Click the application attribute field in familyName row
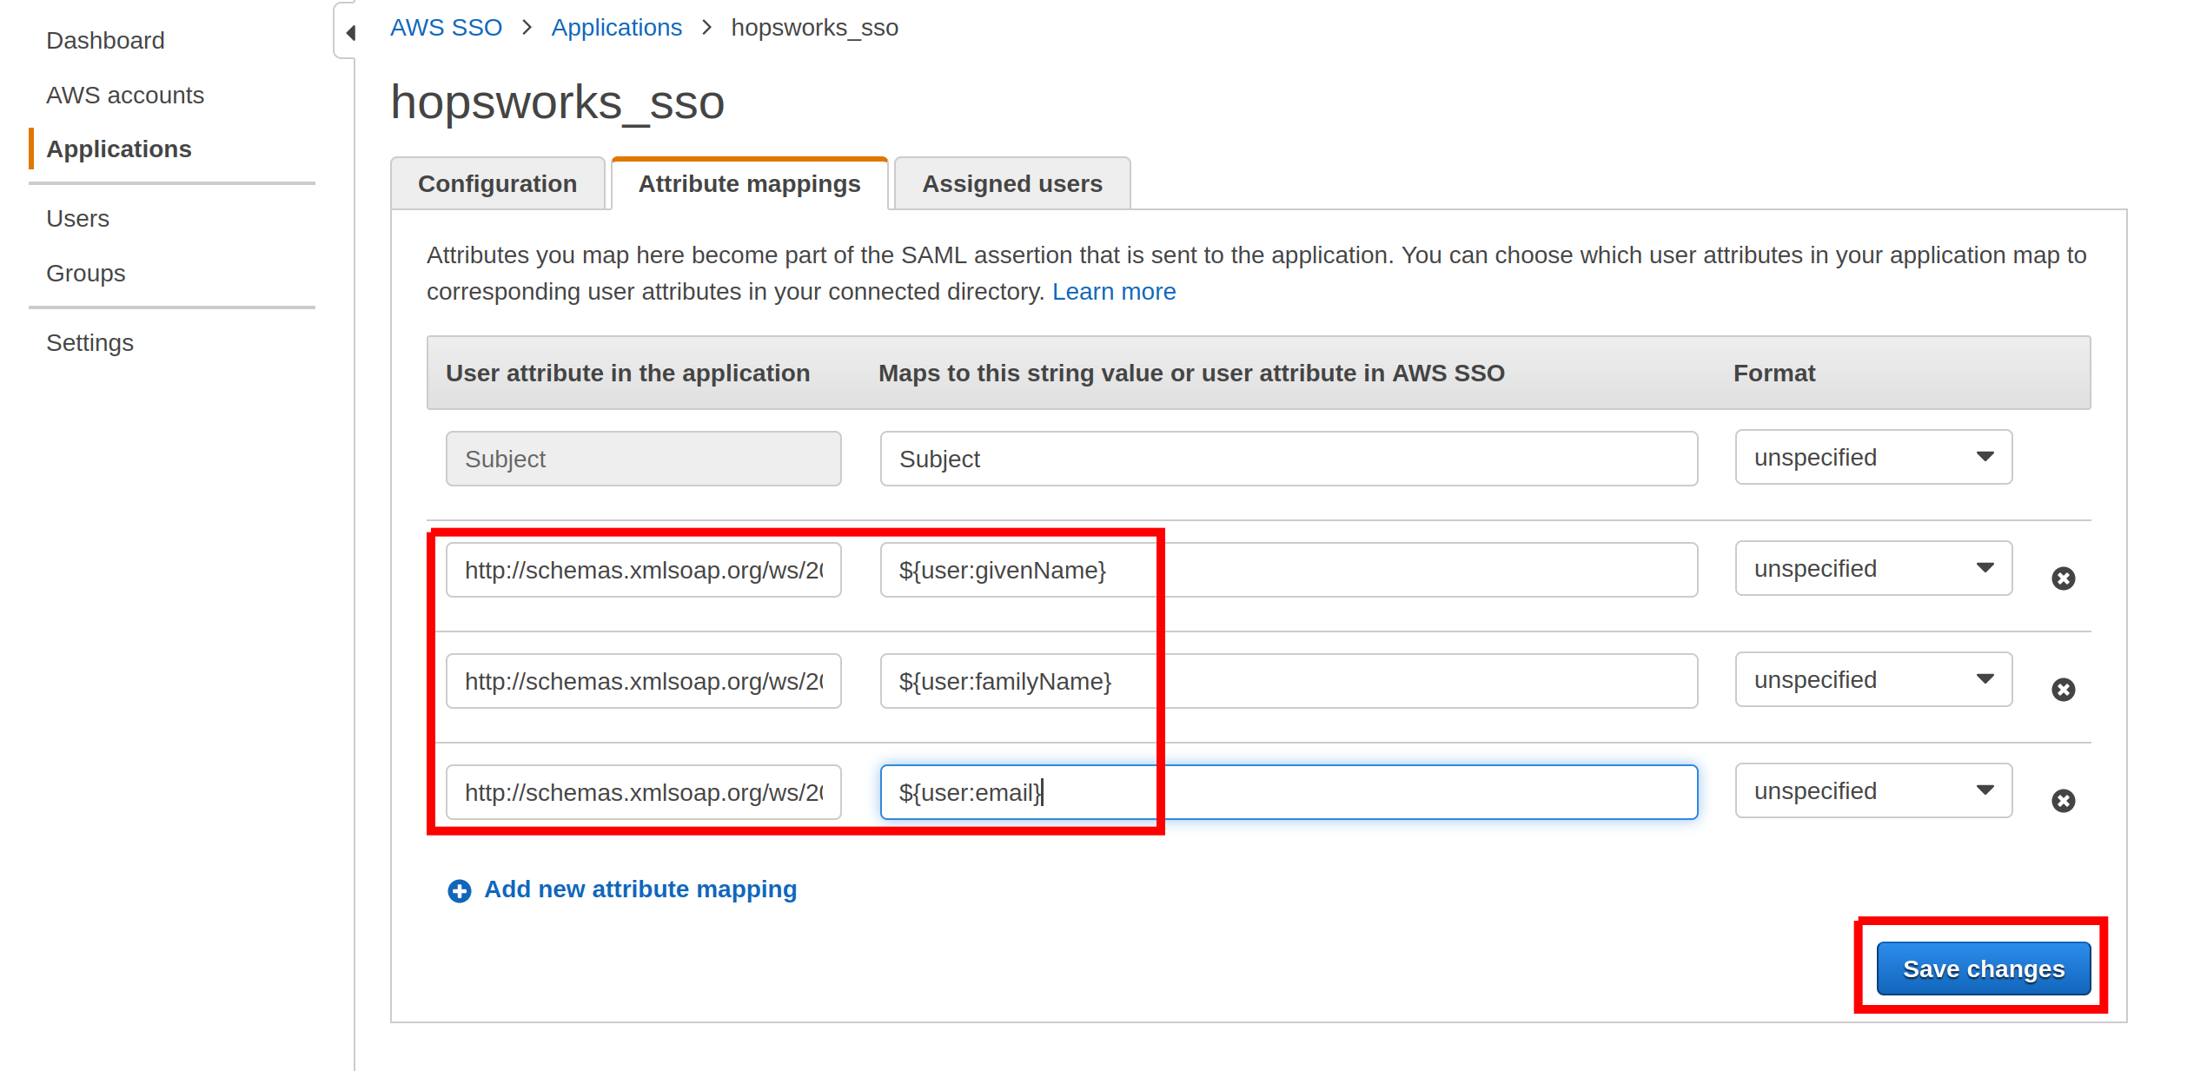 tap(644, 681)
